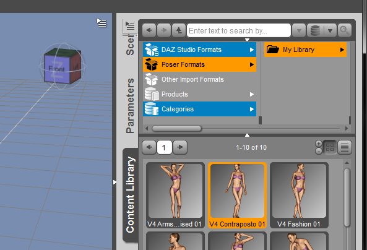This screenshot has width=367, height=250.
Task: Click the database search scope icon
Action: (315, 30)
